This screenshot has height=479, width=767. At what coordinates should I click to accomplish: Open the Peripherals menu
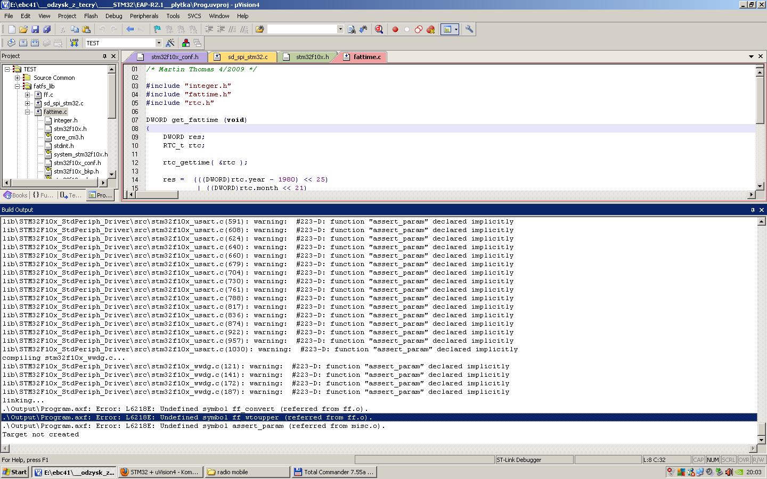144,16
